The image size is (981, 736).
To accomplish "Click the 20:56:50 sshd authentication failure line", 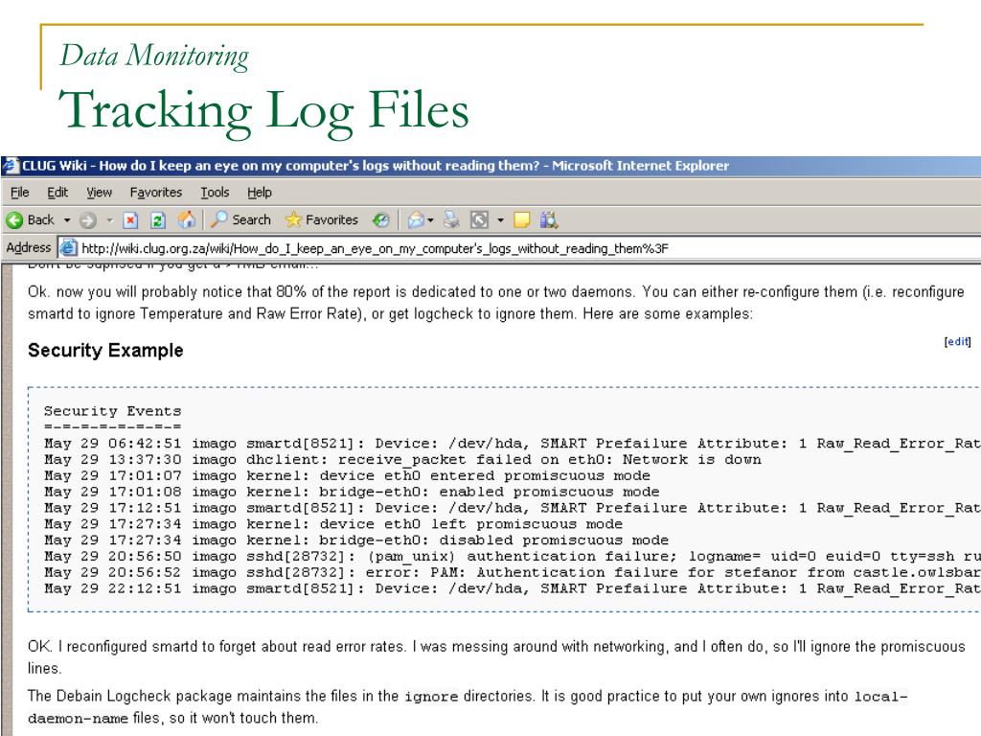I will [x=513, y=557].
